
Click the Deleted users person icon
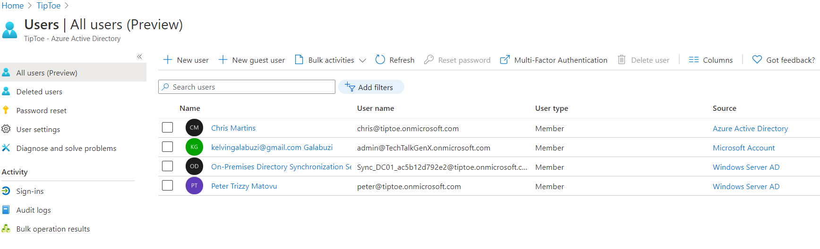pos(6,91)
